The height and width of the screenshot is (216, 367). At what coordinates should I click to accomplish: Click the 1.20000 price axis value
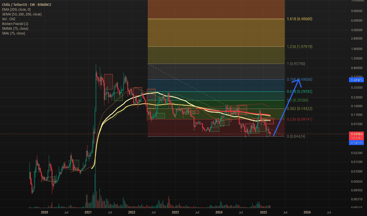[357, 59]
